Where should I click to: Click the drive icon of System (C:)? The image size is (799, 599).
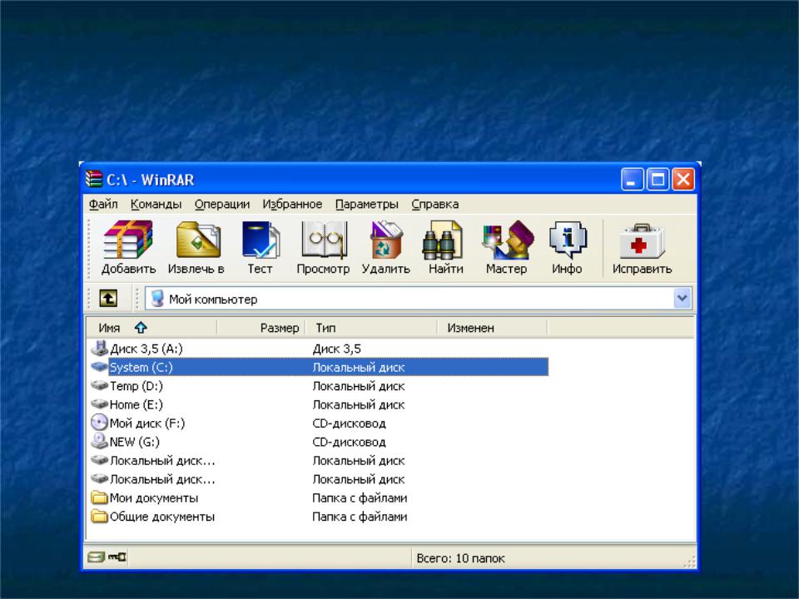pyautogui.click(x=99, y=367)
